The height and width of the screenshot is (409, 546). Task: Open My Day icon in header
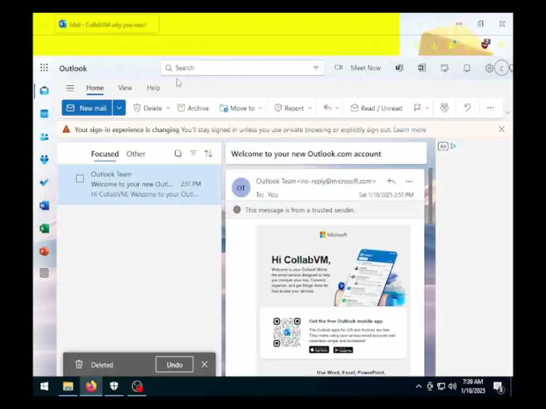[x=445, y=68]
